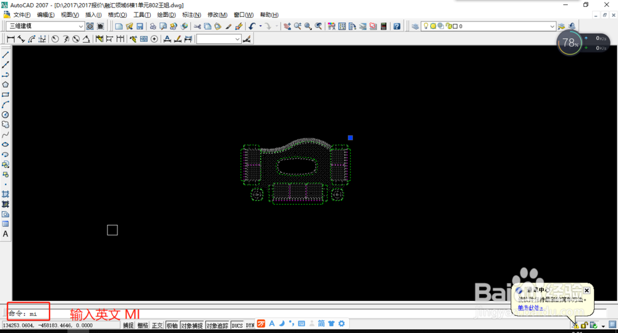Click the Cut (scissors) icon
This screenshot has height=333, width=618.
point(197,27)
